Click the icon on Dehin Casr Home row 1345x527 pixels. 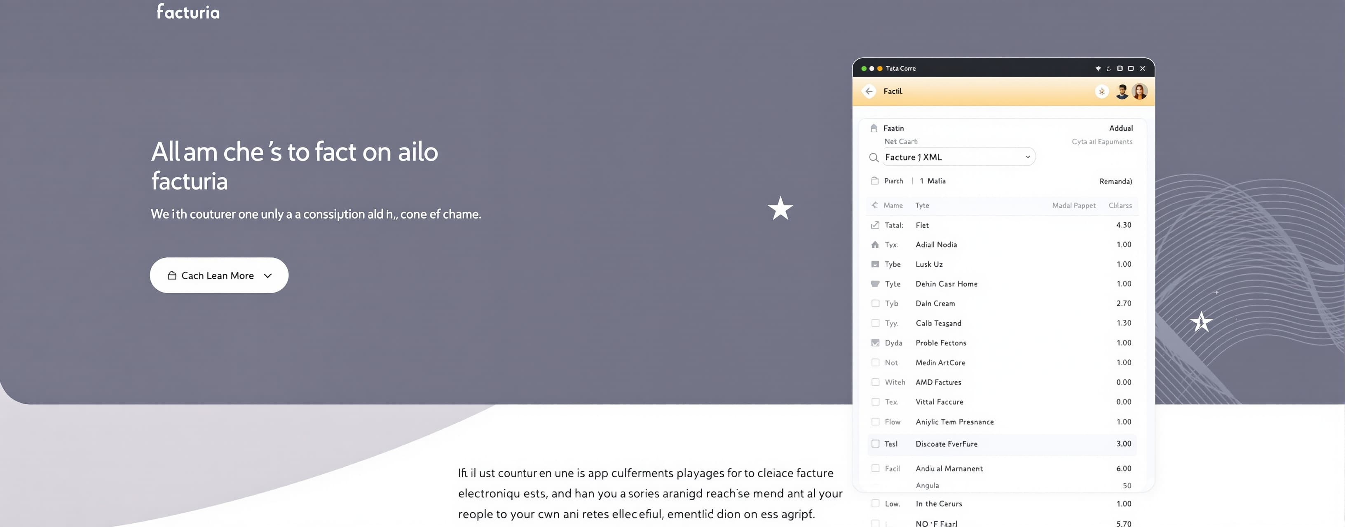(x=875, y=283)
